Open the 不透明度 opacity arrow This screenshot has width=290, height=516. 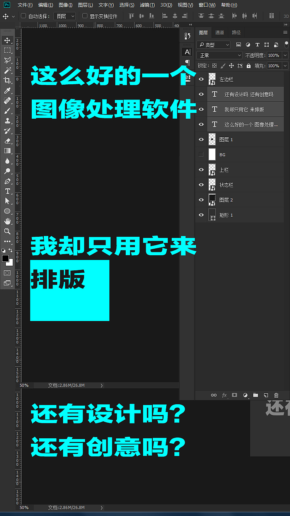tap(285, 55)
